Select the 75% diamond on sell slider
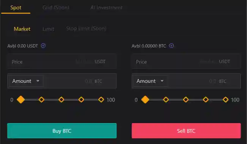247x144 pixels. tap(206, 100)
